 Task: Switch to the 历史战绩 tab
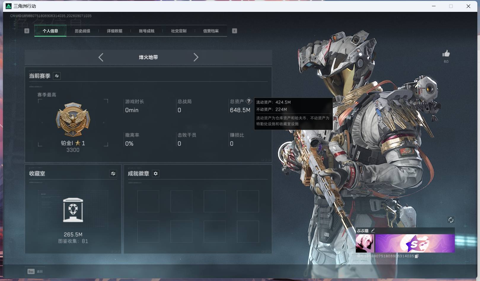click(x=82, y=31)
